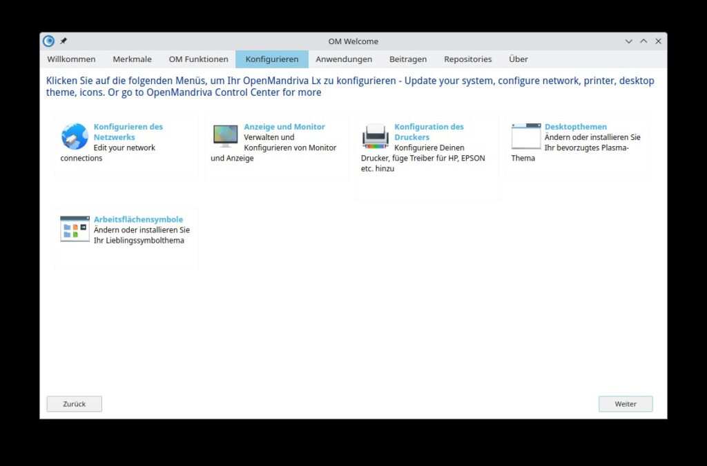Open the Arbeitsflächensymbole link
The width and height of the screenshot is (707, 466).
(138, 219)
